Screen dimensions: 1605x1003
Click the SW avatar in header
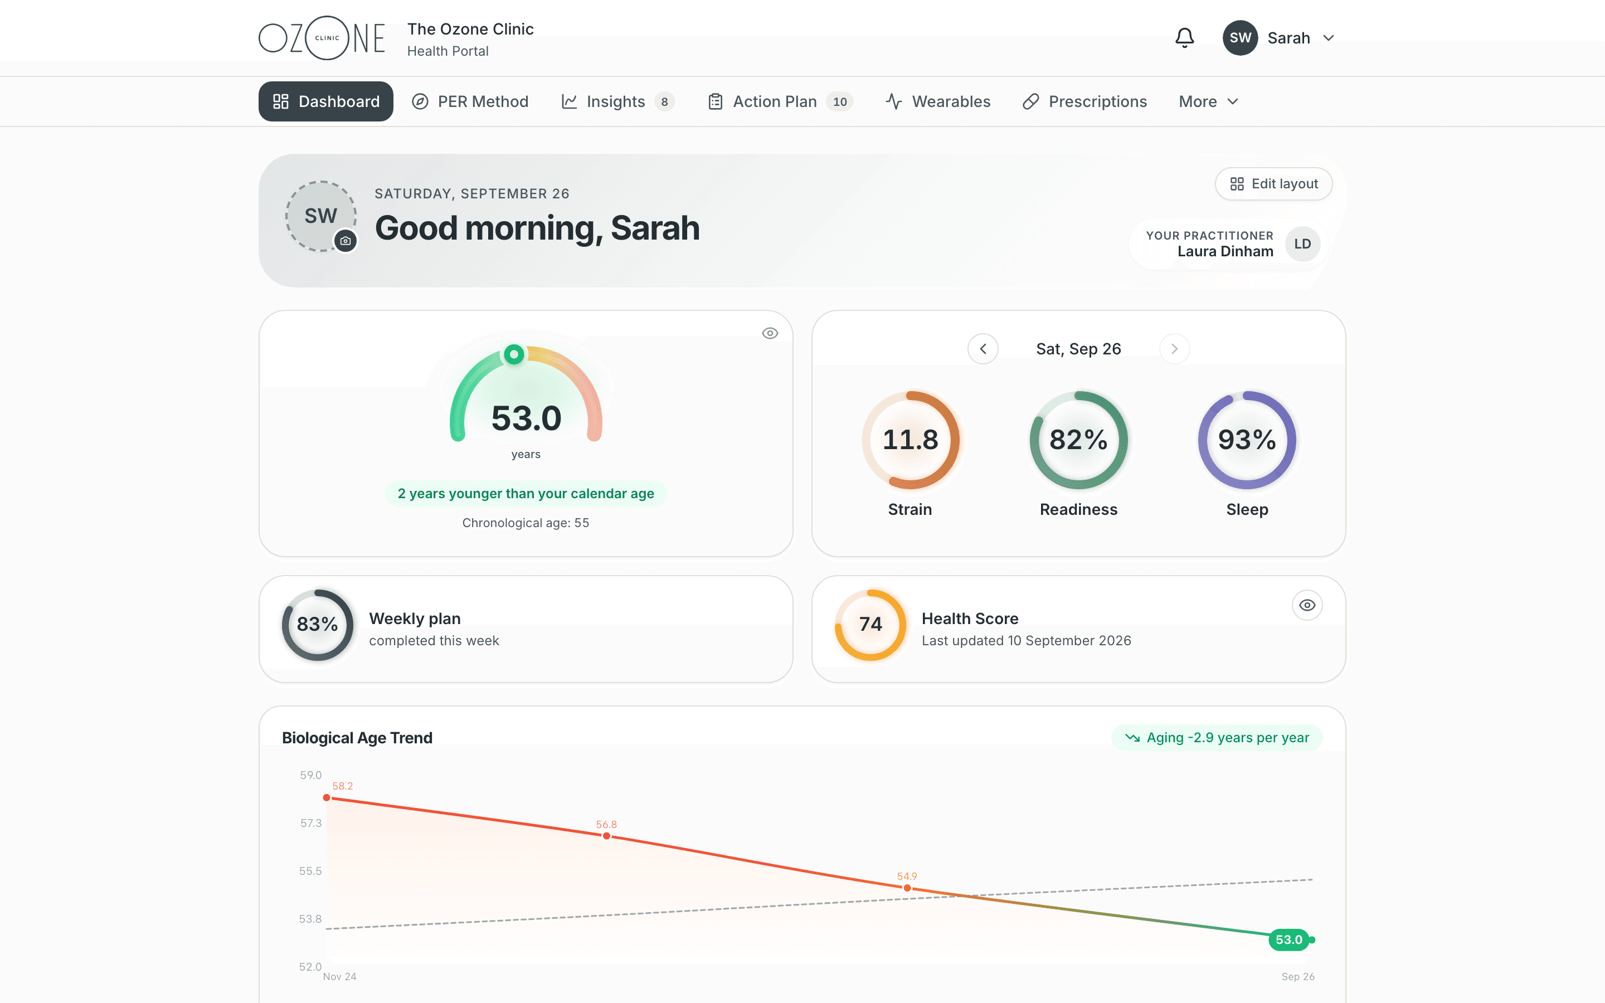coord(1240,38)
